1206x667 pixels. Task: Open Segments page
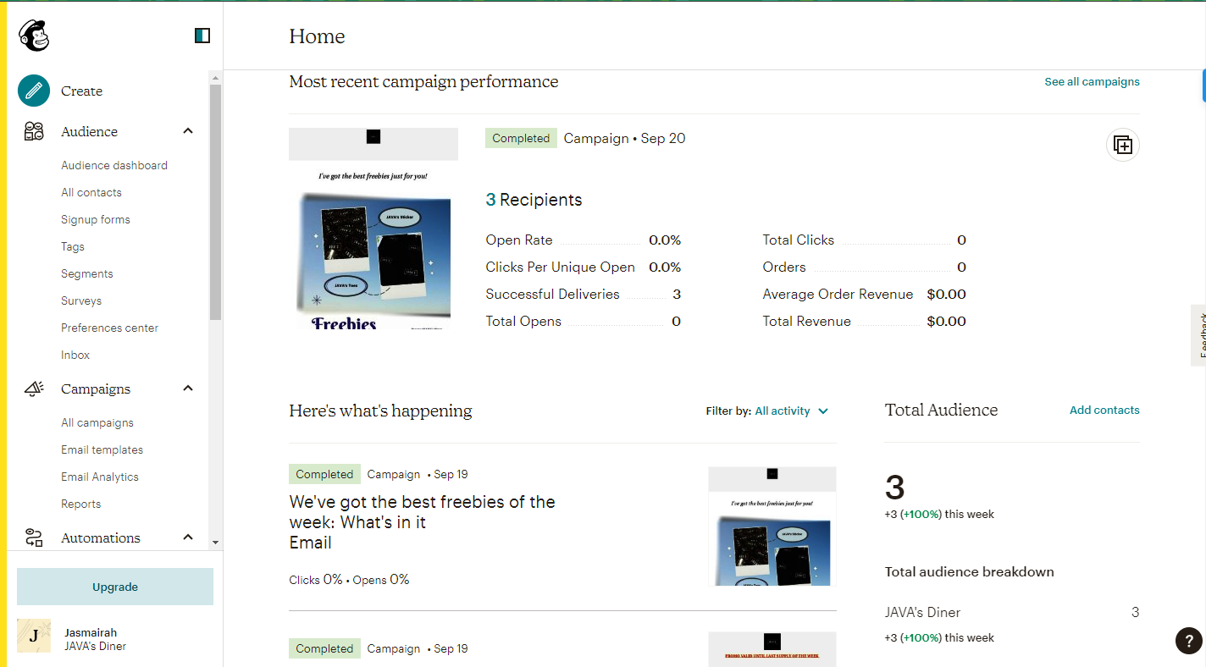tap(87, 273)
